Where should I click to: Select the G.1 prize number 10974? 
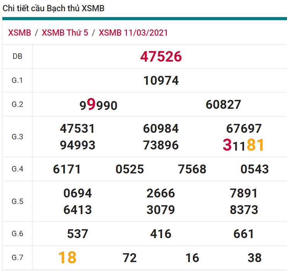pyautogui.click(x=161, y=81)
